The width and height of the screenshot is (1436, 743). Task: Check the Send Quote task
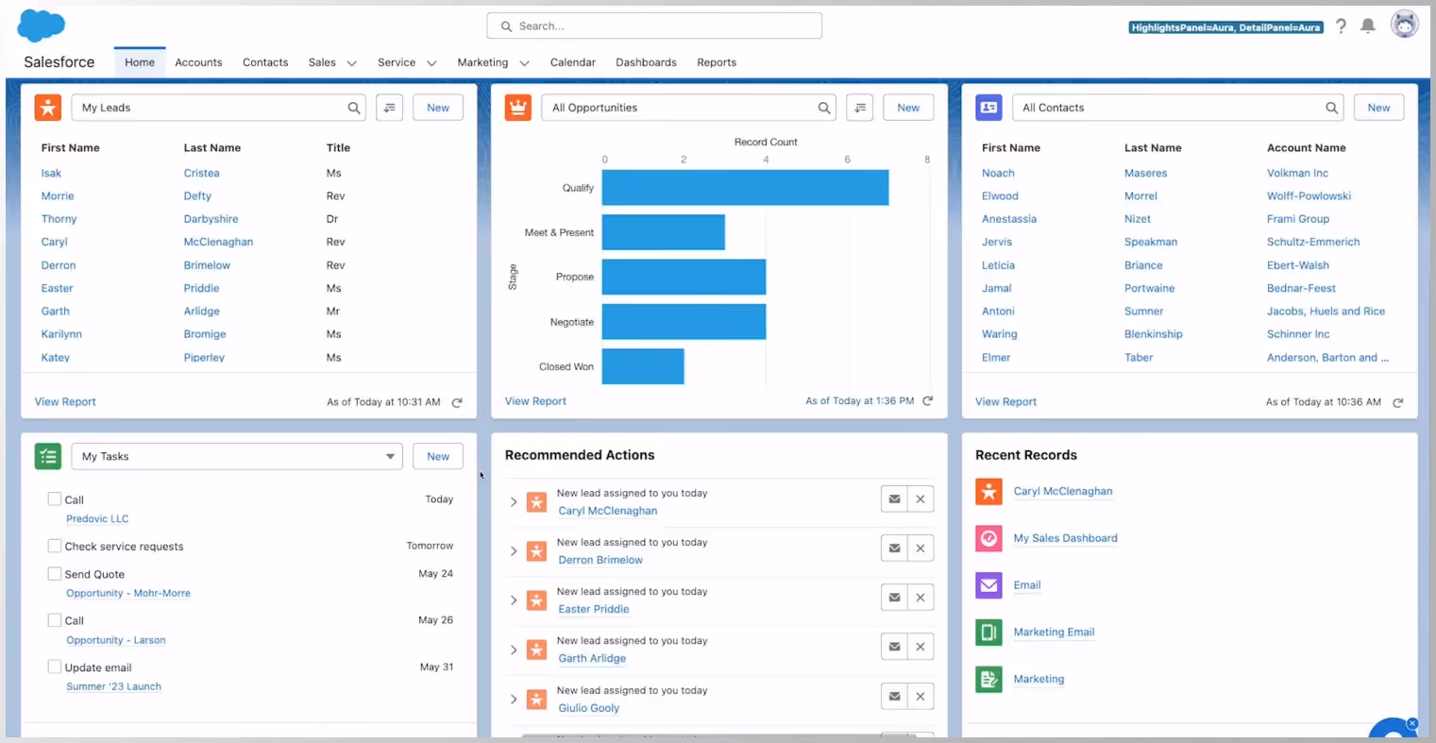tap(55, 573)
